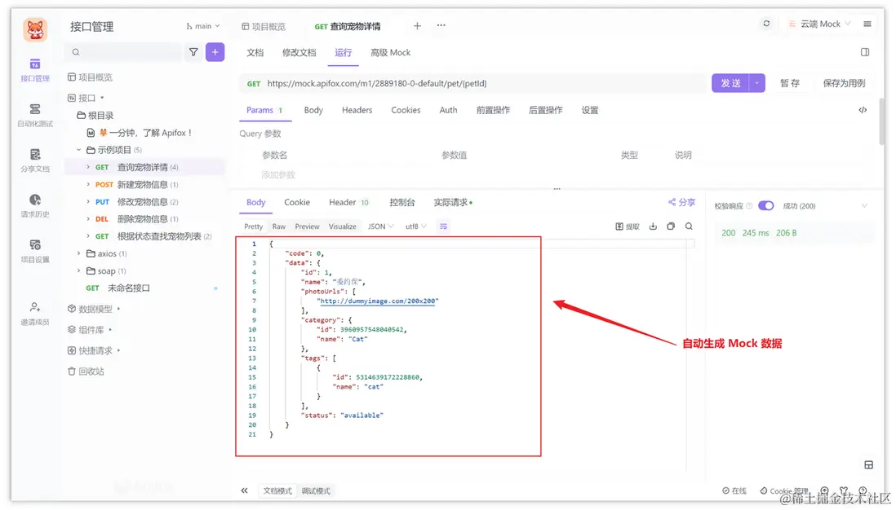Collapse the sidebar with double-arrow icon
This screenshot has height=510, width=896.
coord(244,490)
